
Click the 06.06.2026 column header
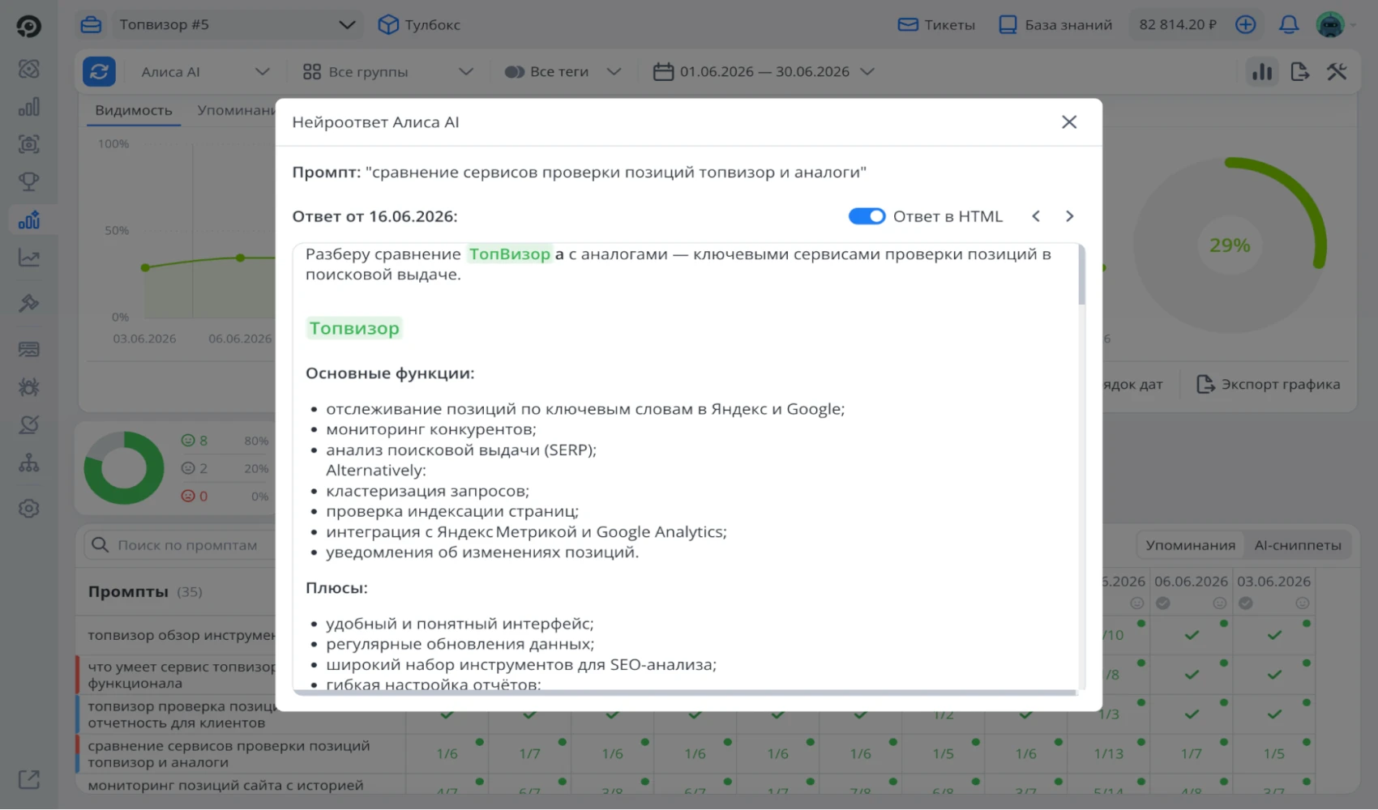[1191, 581]
